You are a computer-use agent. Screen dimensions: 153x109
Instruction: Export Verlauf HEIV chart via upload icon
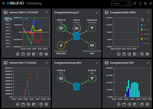41,104
